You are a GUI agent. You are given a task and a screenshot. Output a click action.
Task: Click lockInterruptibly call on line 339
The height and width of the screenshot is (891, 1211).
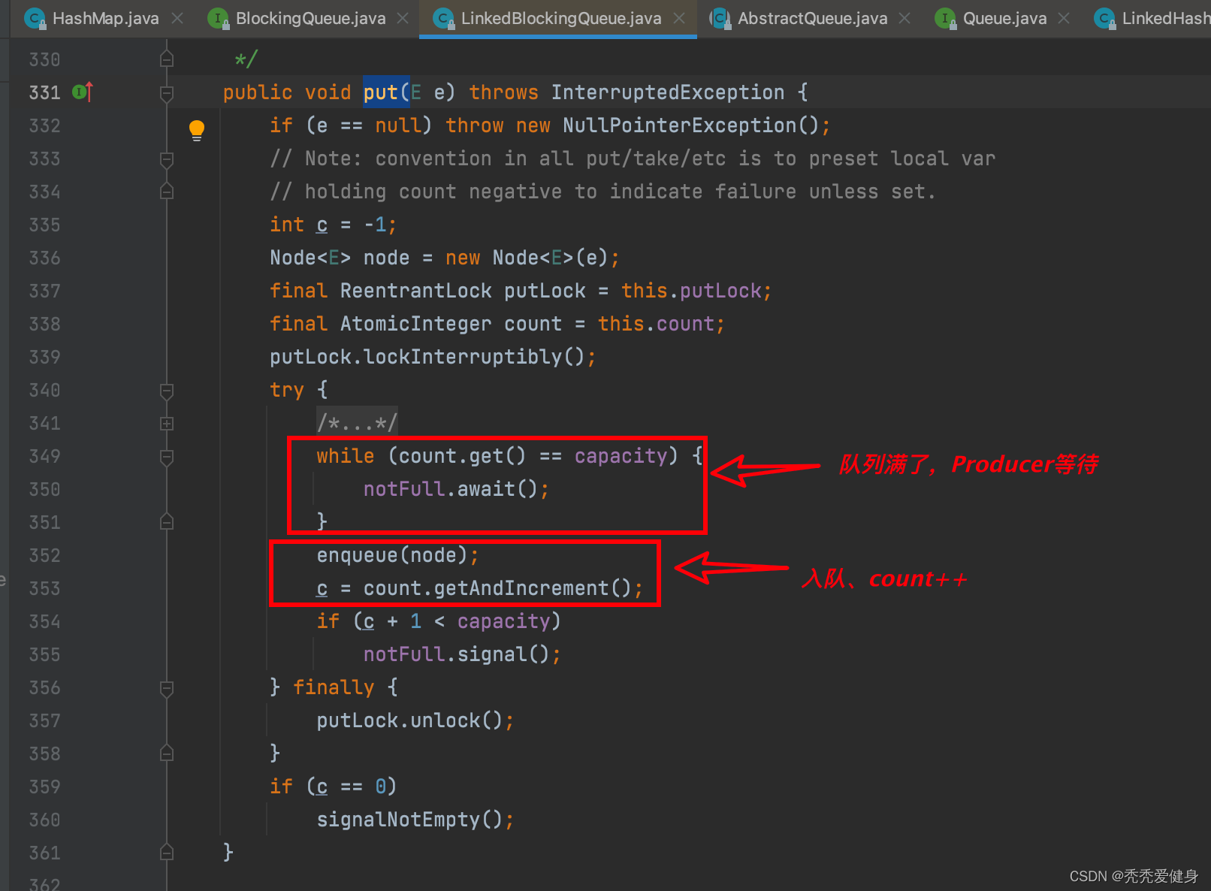coord(462,357)
